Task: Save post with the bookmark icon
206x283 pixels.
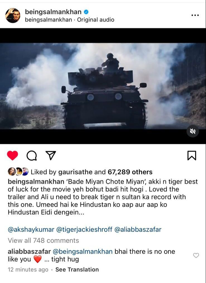Action: tap(192, 155)
